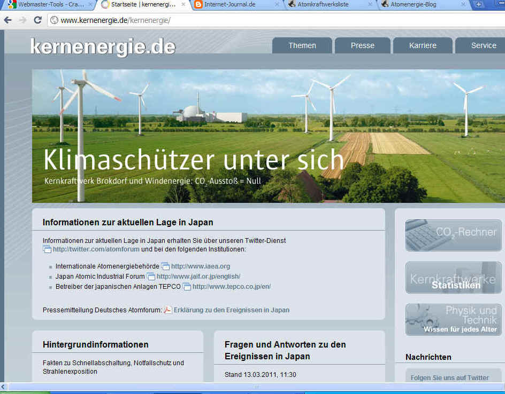Close the Startseite kernenergie tab

pos(183,4)
